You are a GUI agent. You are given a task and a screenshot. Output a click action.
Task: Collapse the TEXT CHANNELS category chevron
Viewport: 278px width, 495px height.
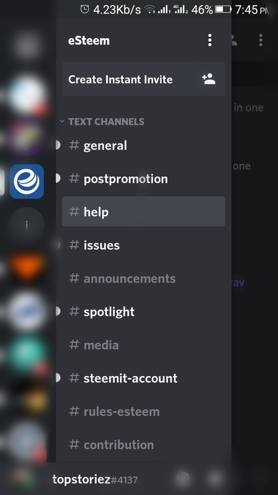point(62,121)
